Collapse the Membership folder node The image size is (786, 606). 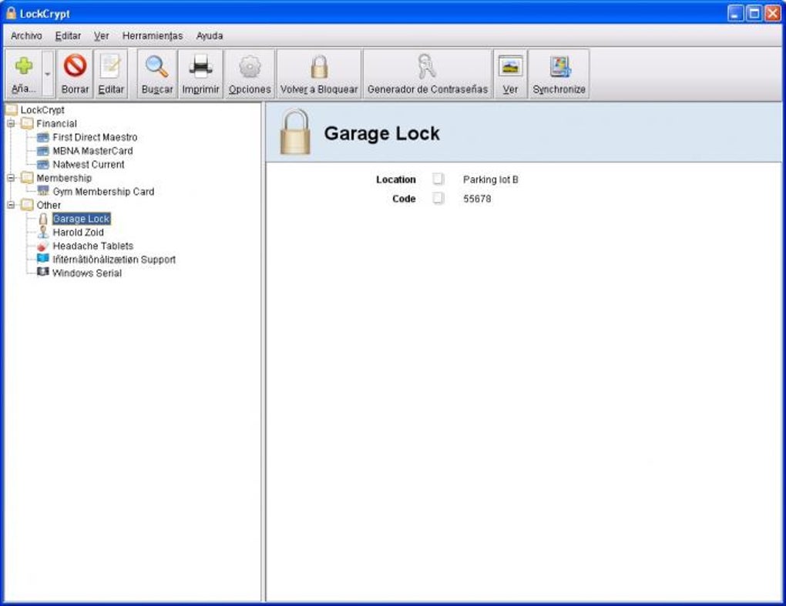[x=11, y=178]
